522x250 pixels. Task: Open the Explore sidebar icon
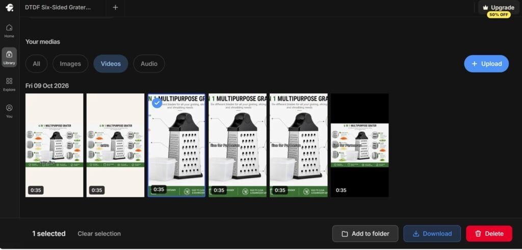(9, 84)
